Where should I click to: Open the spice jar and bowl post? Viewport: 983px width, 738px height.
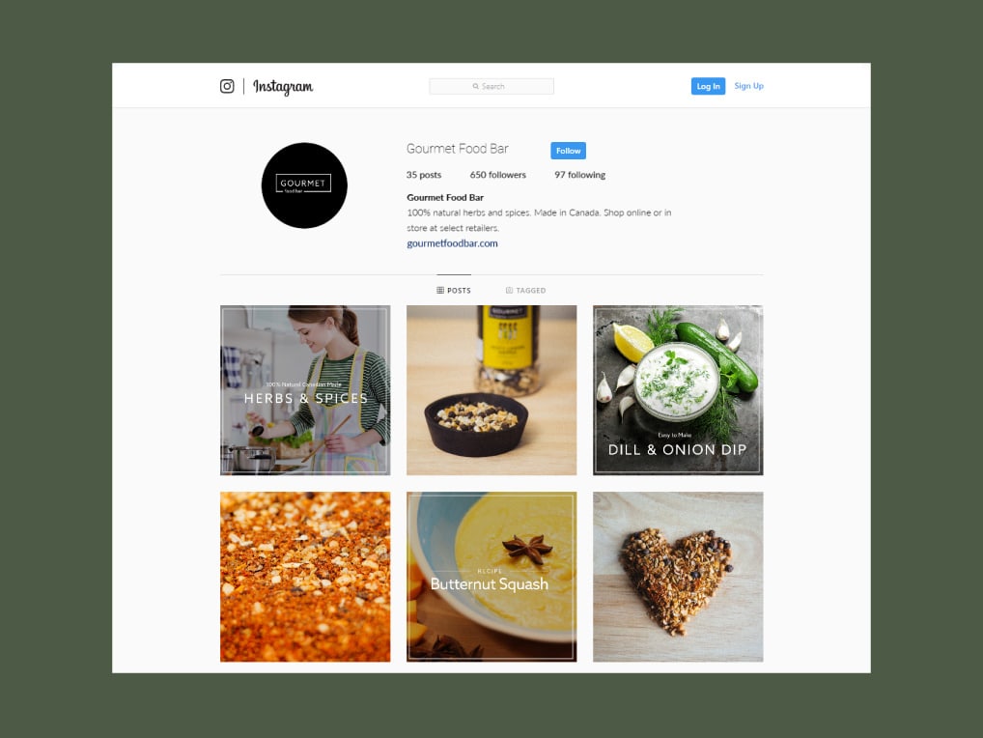point(491,390)
